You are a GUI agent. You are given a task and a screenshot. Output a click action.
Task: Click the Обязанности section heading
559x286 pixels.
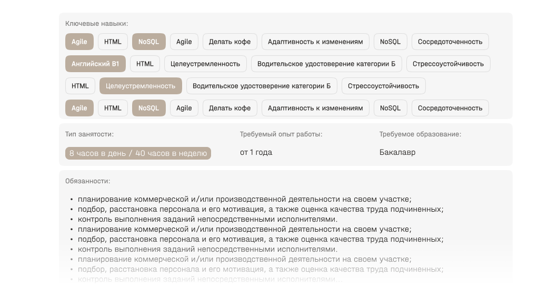(87, 181)
